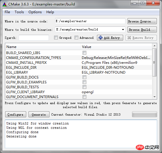Click the 'Using WGL for context creation' line
Screen dimensions: 162x153
(x=37, y=128)
